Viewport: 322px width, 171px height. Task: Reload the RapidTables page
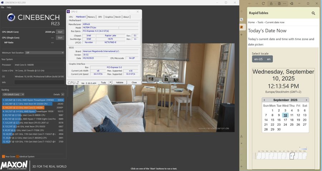tap(263, 4)
